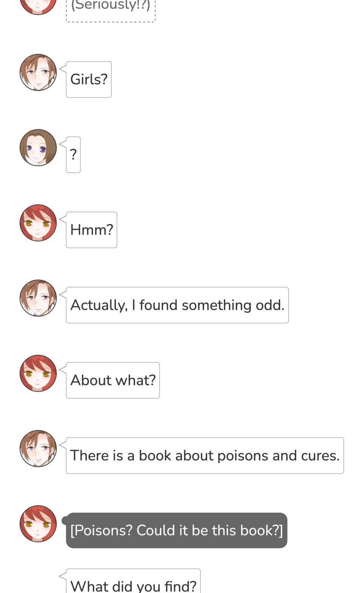Click the red-haired avatar next to "Hmm?"

click(38, 223)
